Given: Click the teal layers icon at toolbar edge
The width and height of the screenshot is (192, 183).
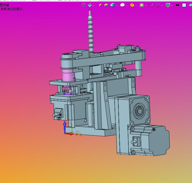Looking at the screenshot, I should (190, 5).
